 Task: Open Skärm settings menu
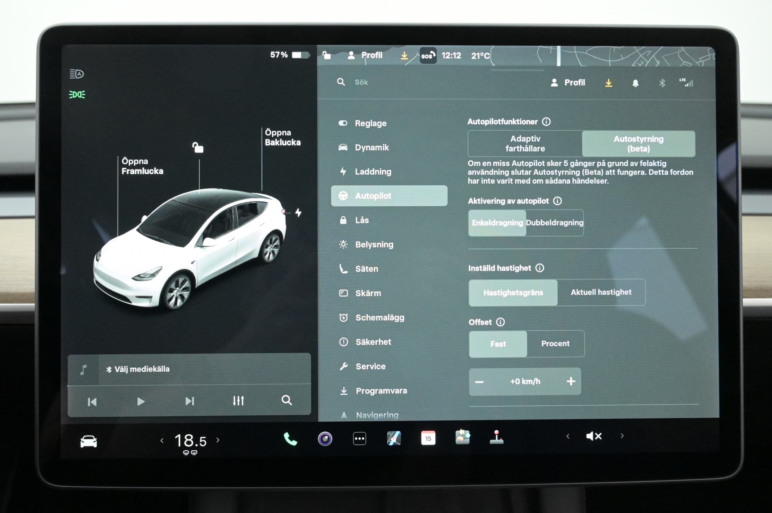pos(389,293)
